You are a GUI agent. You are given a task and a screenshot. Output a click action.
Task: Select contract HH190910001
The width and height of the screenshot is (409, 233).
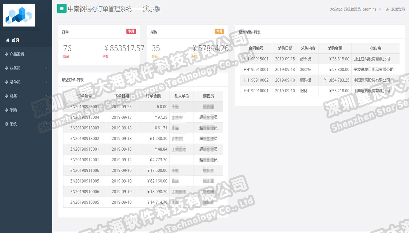tap(256, 91)
